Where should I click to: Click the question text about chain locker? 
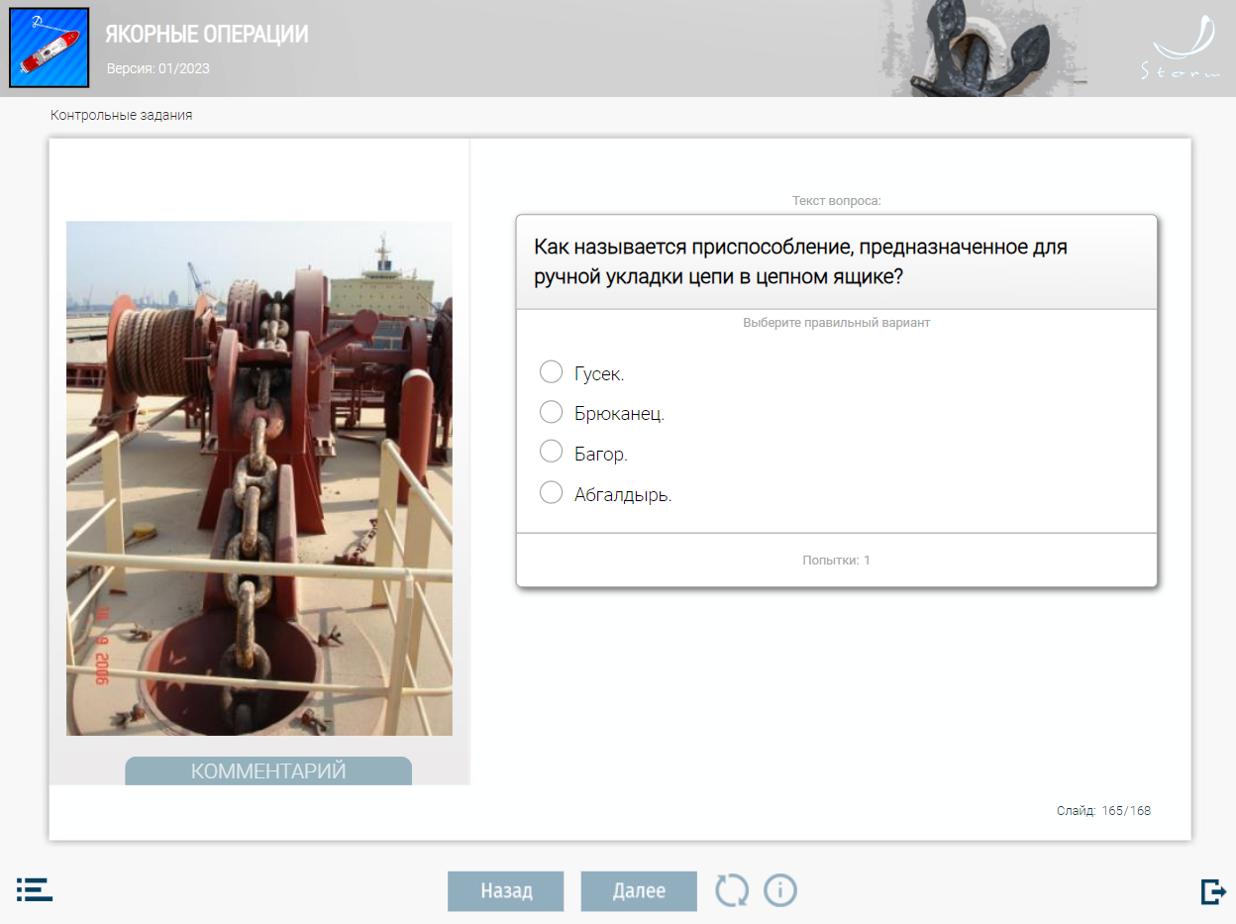pyautogui.click(x=800, y=262)
